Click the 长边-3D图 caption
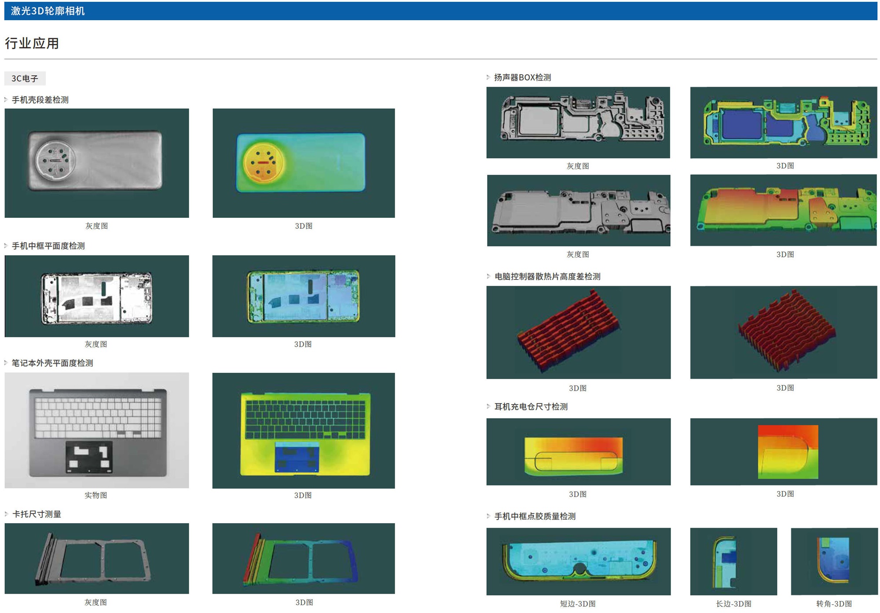The image size is (880, 613). coord(733,604)
